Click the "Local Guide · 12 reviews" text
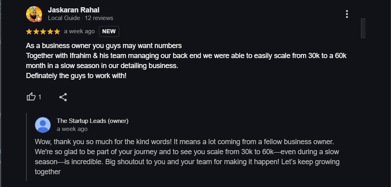 coord(80,18)
